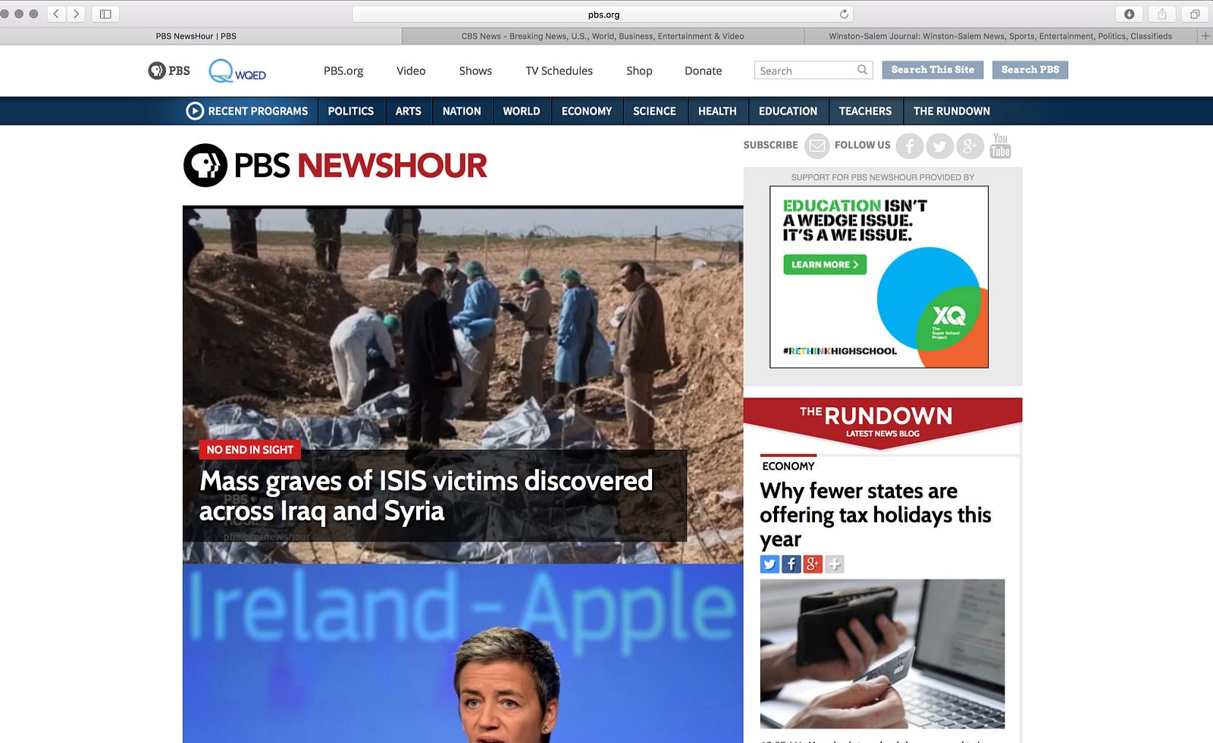Open the Shop link
Viewport: 1213px width, 743px height.
[x=639, y=70]
